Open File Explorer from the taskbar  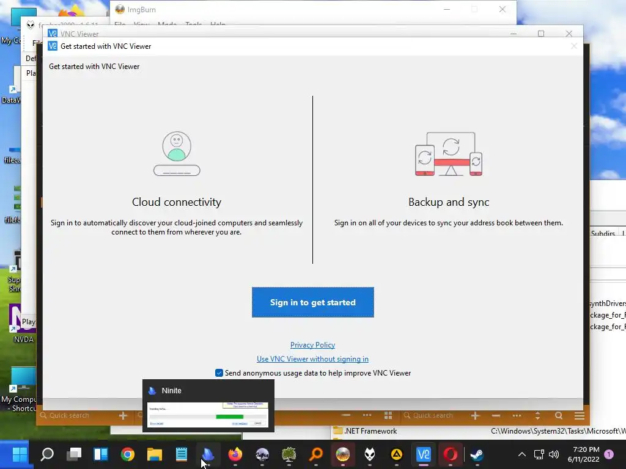(155, 454)
